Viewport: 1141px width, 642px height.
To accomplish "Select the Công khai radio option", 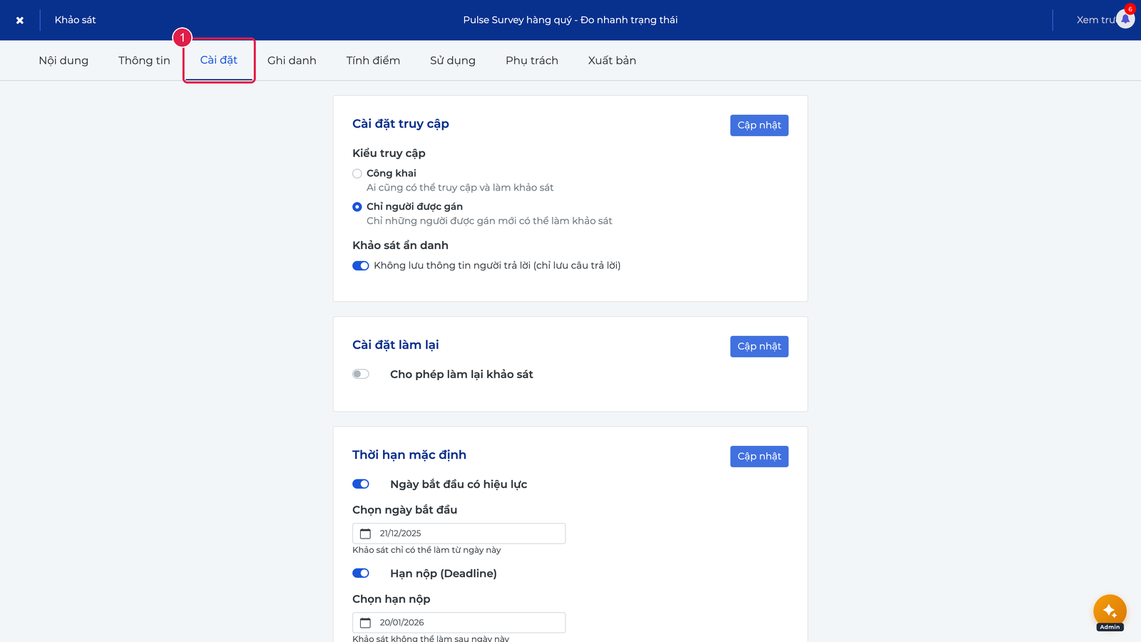I will click(x=357, y=173).
